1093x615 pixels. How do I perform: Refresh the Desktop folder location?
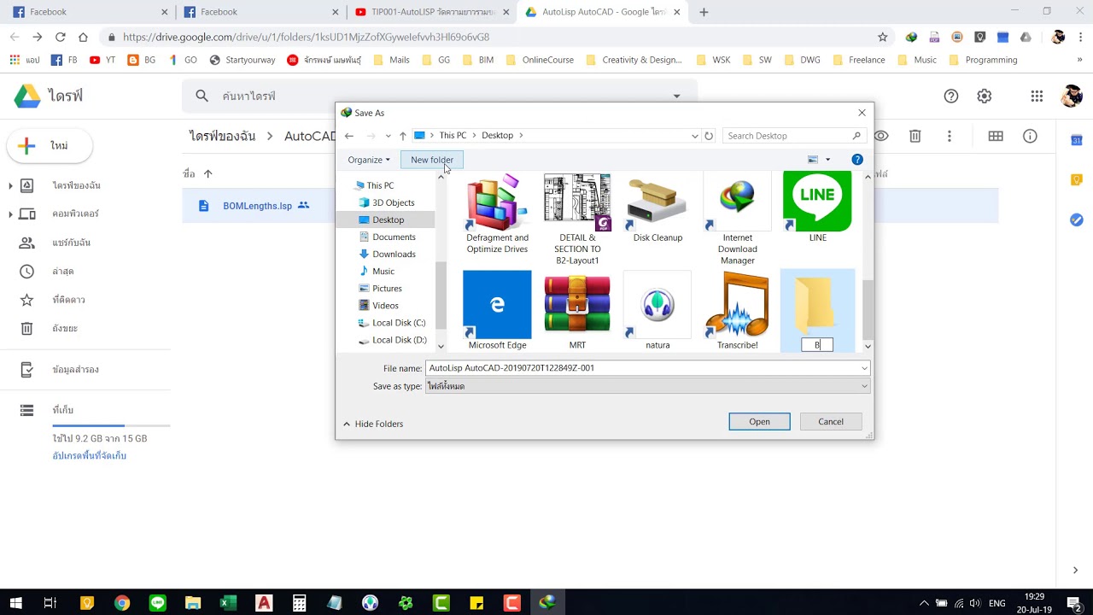point(709,136)
